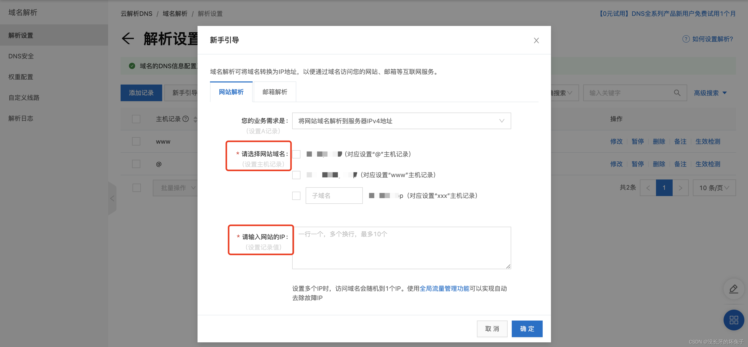Check the "@" host record domain option
The height and width of the screenshot is (347, 748).
pyautogui.click(x=296, y=154)
